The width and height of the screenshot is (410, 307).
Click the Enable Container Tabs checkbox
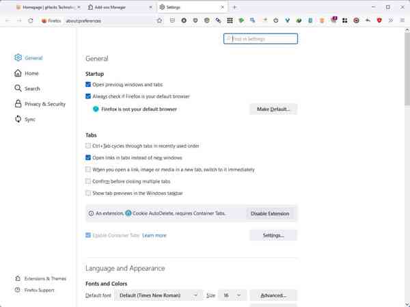pyautogui.click(x=88, y=235)
